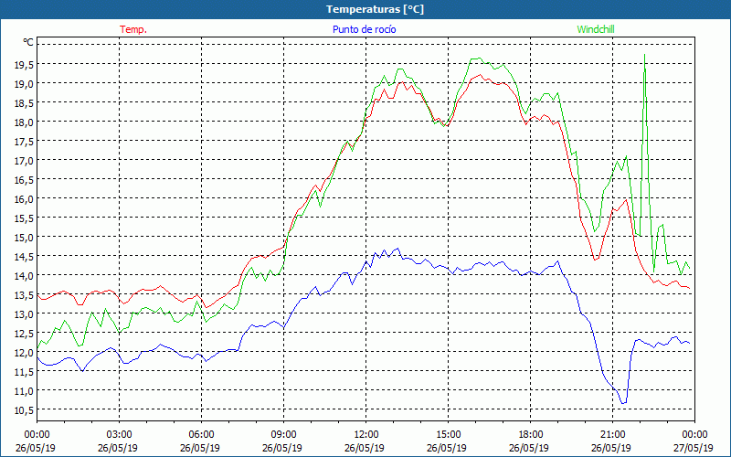Click the 19,0 y-axis value
The image size is (731, 457).
[24, 84]
